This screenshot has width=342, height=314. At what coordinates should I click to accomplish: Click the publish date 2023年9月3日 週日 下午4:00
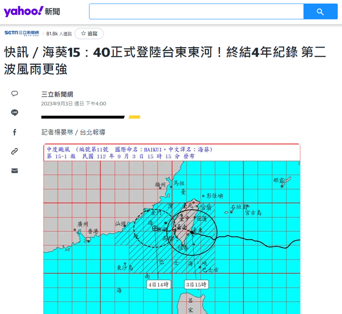coord(74,104)
